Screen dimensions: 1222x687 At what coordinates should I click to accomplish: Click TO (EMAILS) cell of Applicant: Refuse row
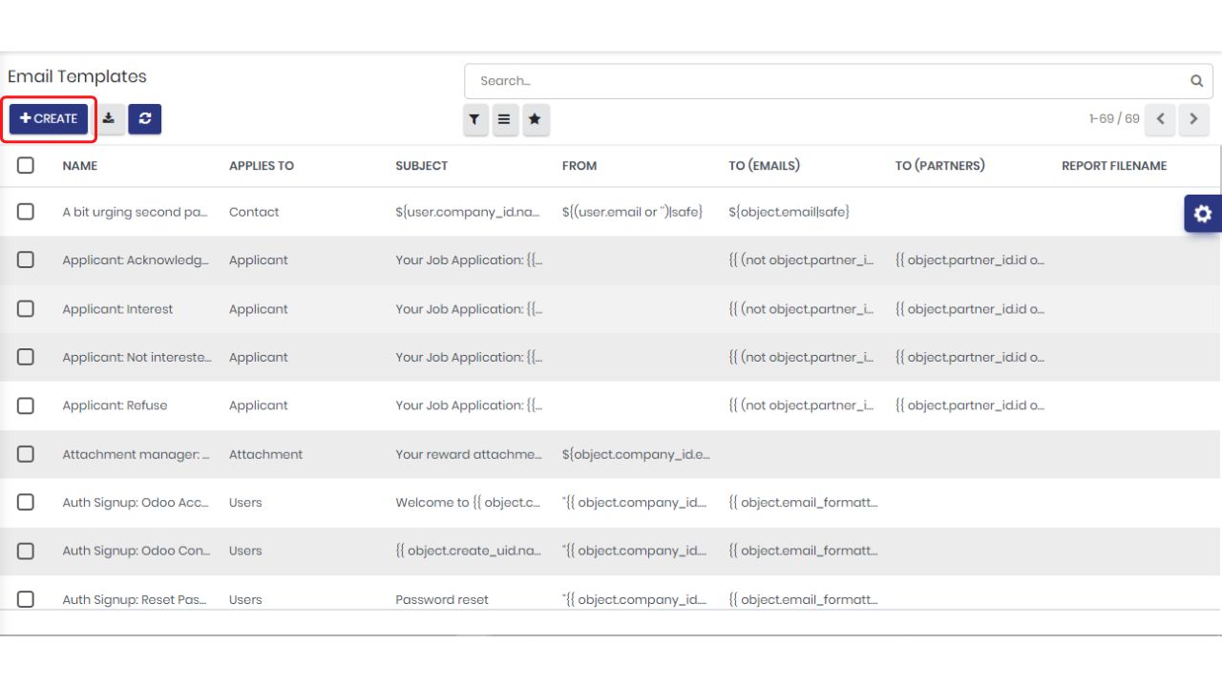point(801,406)
